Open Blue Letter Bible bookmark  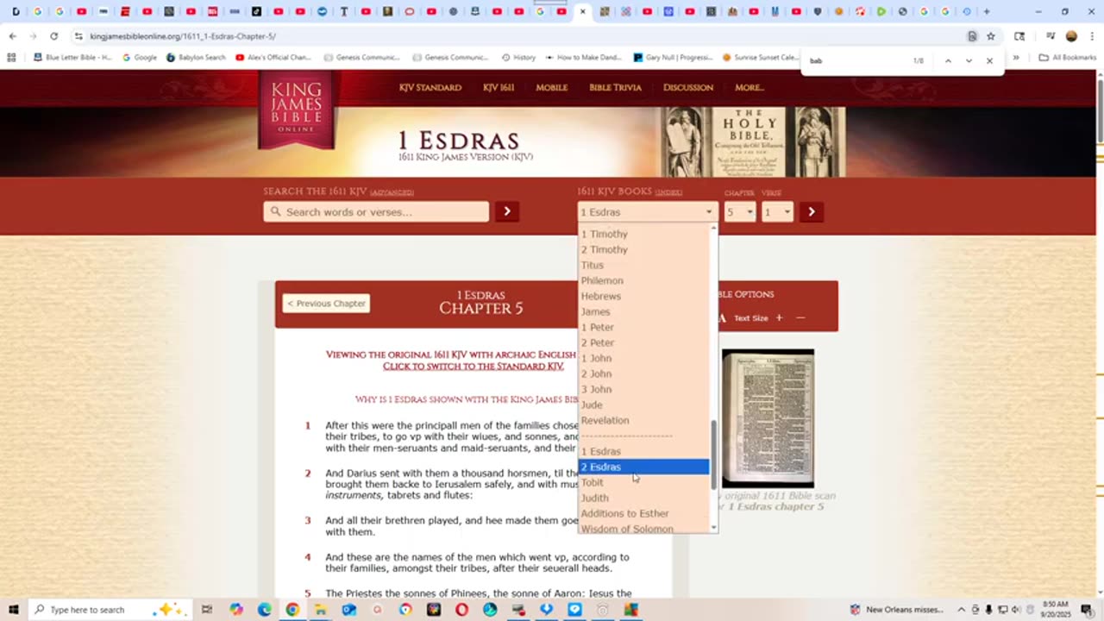[72, 58]
